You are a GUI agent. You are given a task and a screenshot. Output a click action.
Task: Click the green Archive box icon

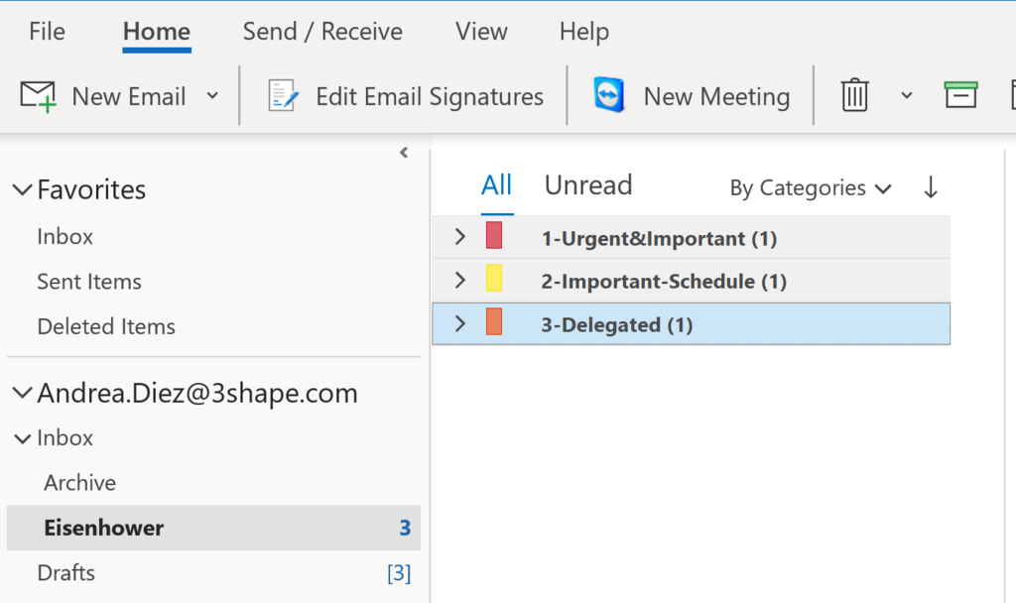pyautogui.click(x=960, y=95)
